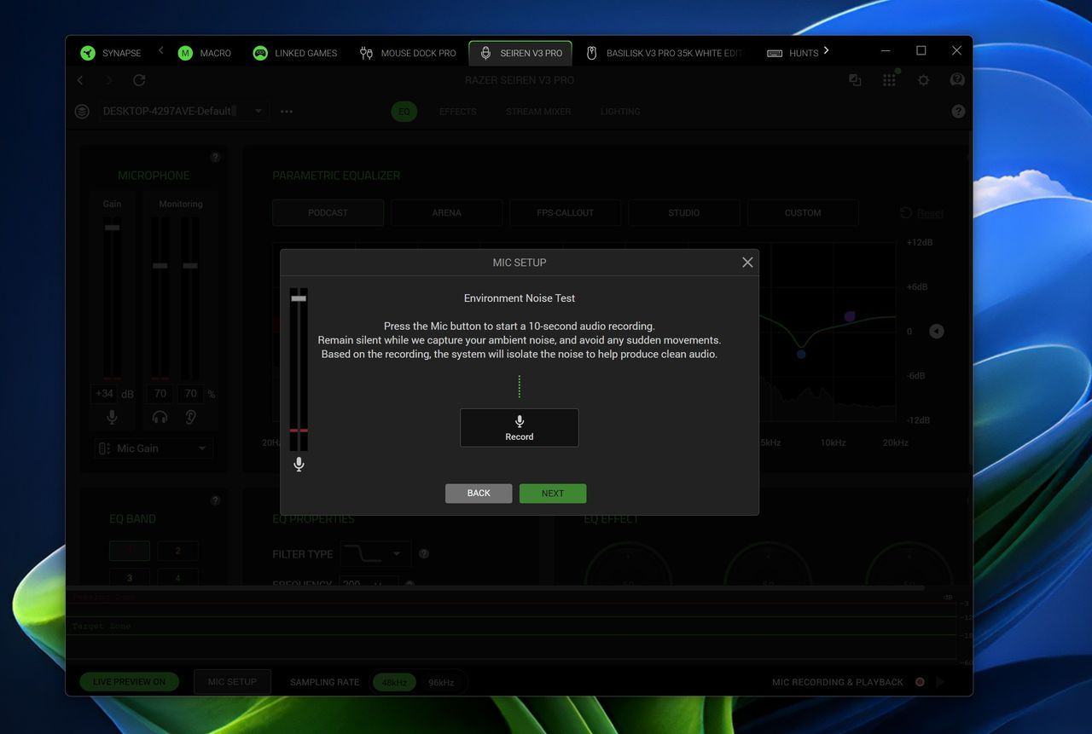Screen dimensions: 1092x734
Task: Open the MACRO tab
Action: 205,53
